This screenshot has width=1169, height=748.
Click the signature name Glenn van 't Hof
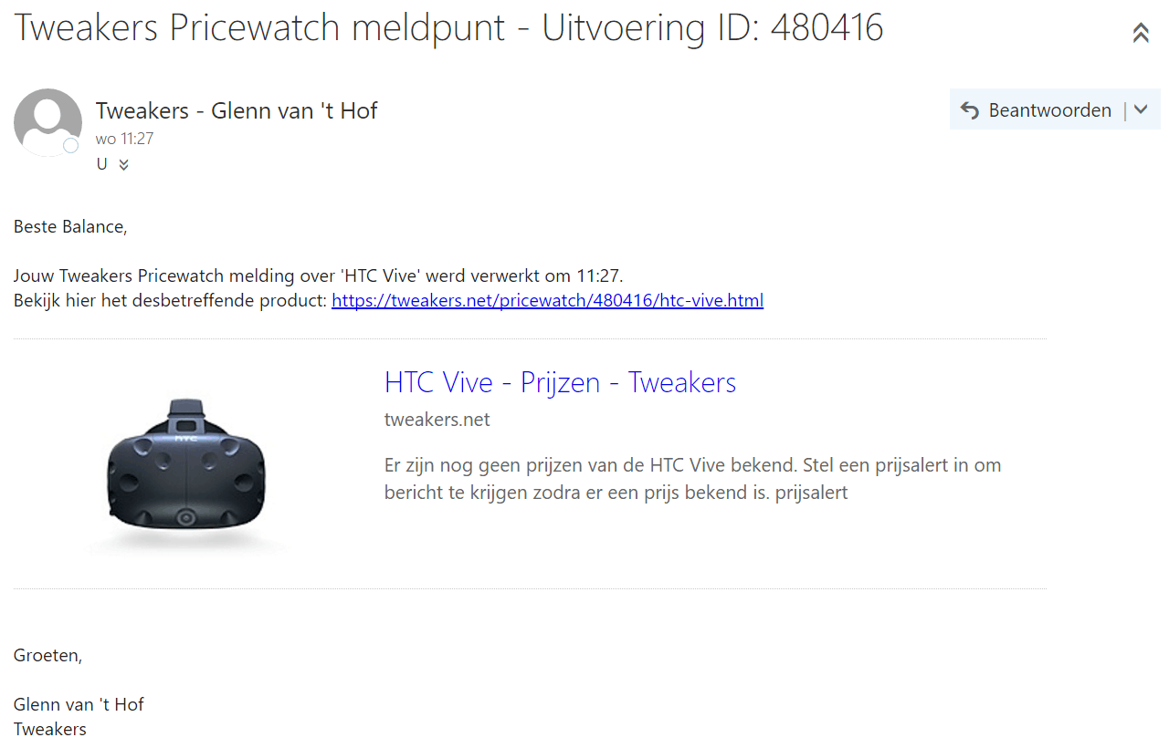tap(79, 705)
